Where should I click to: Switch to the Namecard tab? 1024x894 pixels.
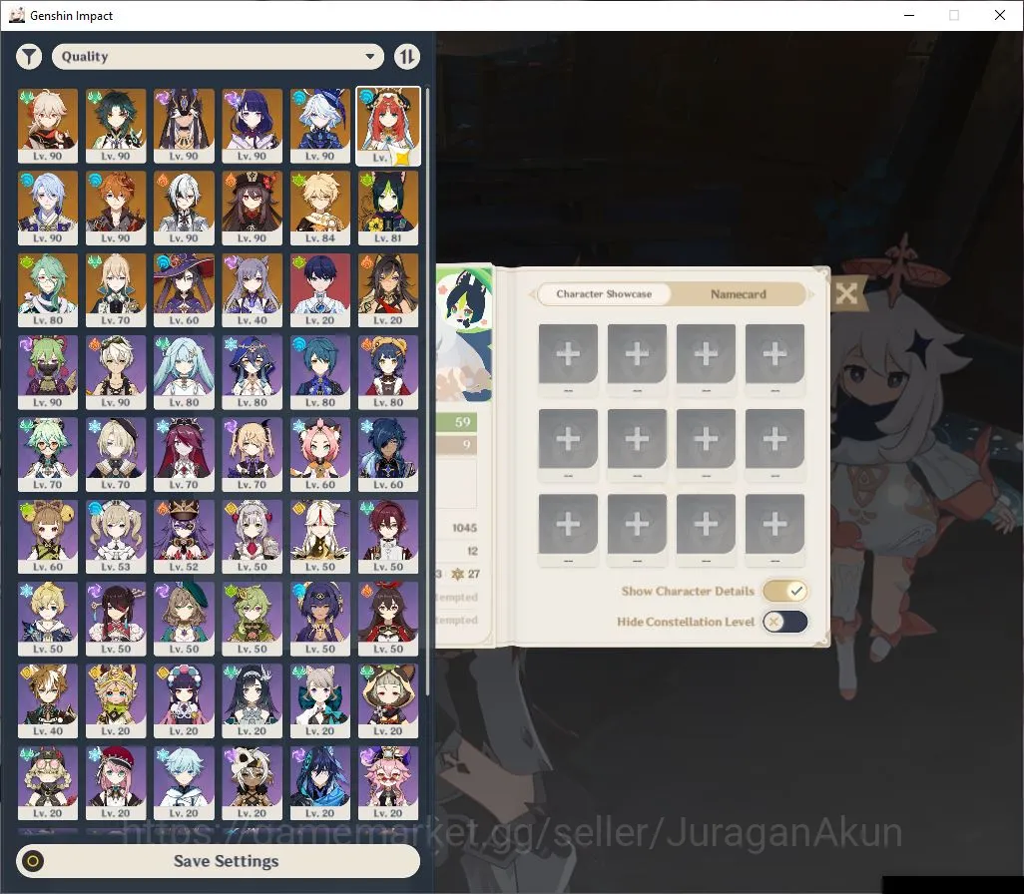click(x=738, y=294)
